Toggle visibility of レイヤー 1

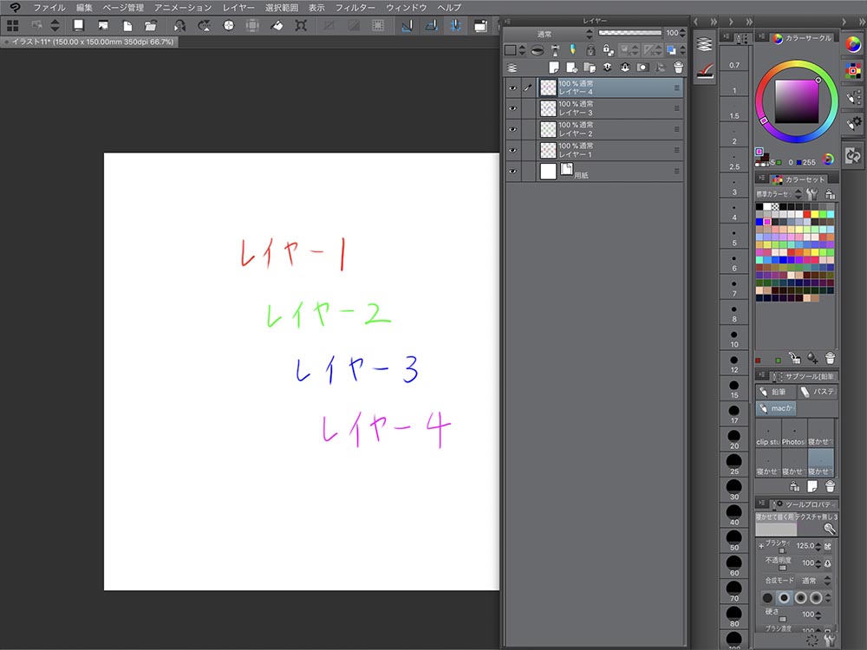point(512,150)
